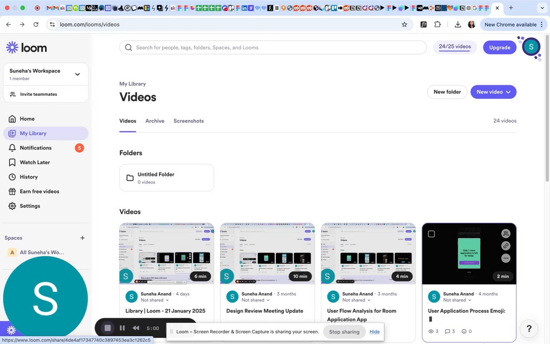
Task: Pause the Loom recording
Action: (x=122, y=328)
